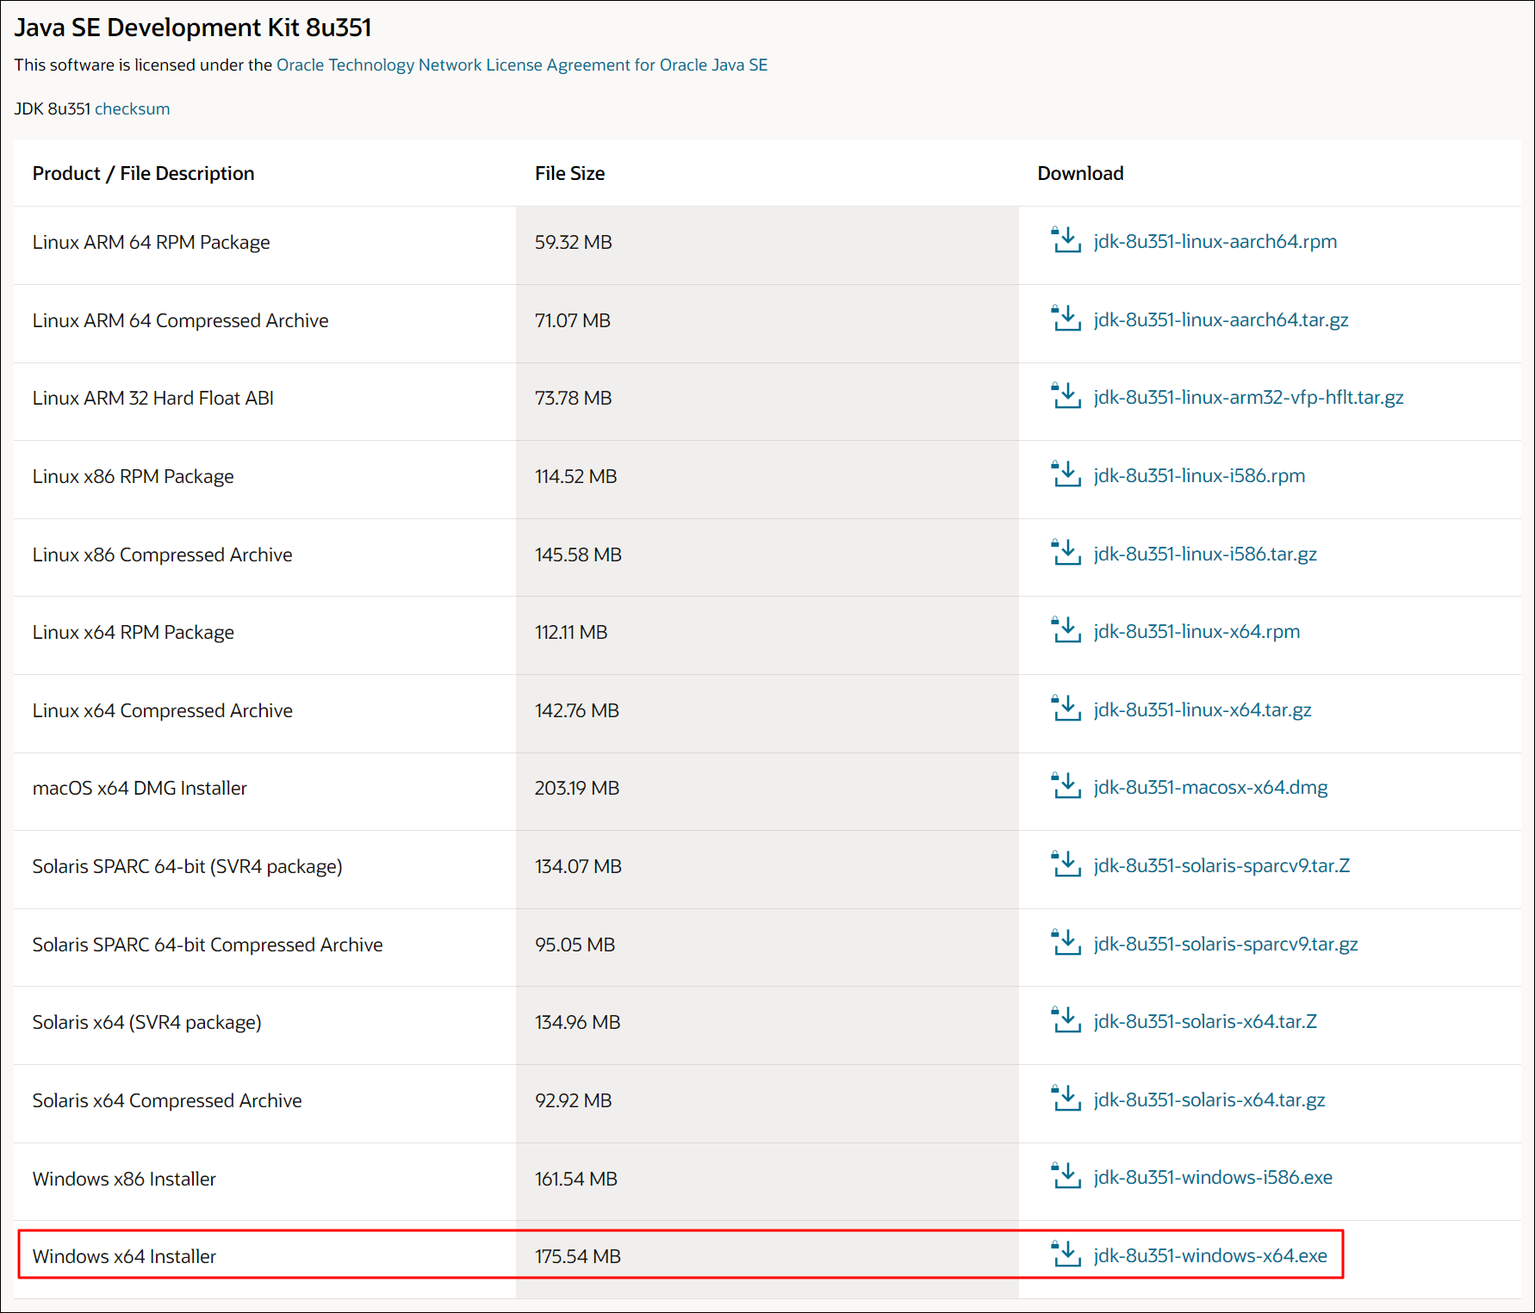Click download icon beside jdk-8u351-linux-aarch64.tar.gz
Image resolution: width=1535 pixels, height=1313 pixels.
click(x=1066, y=319)
